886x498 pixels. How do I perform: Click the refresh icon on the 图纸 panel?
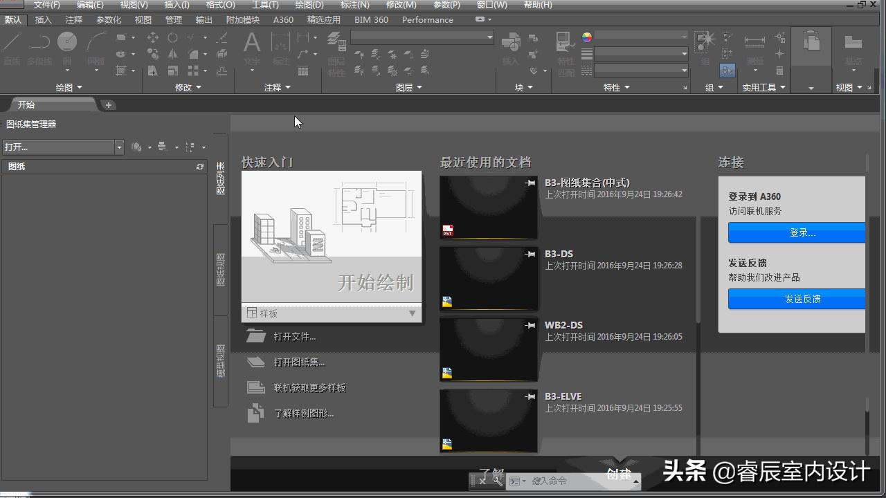(200, 166)
